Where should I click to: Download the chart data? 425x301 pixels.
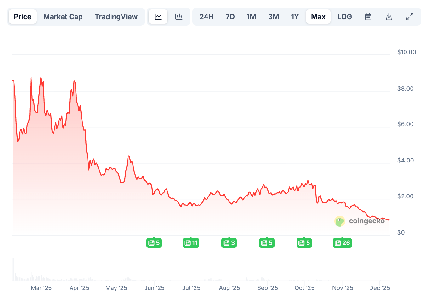[x=389, y=17]
